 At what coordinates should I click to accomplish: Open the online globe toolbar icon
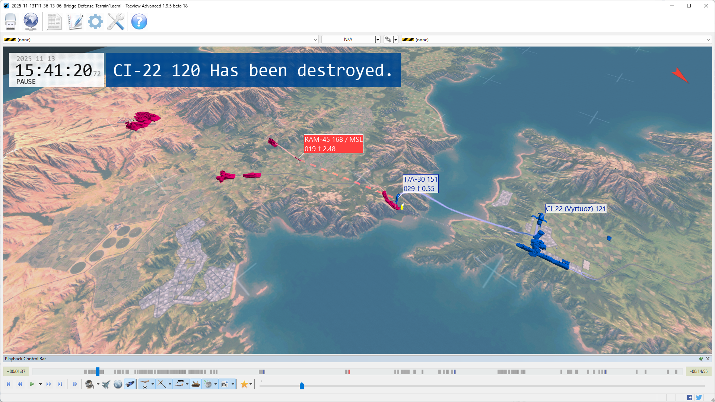(x=31, y=22)
